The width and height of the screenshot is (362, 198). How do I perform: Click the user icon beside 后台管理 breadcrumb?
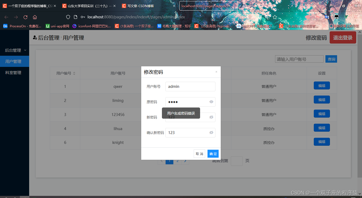coord(35,38)
